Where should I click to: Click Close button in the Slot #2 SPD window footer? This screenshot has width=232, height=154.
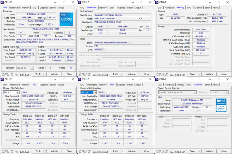(69, 151)
